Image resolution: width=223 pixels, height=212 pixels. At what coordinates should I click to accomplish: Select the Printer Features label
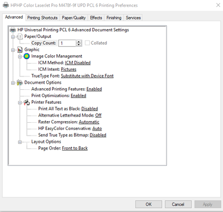[x=46, y=102]
